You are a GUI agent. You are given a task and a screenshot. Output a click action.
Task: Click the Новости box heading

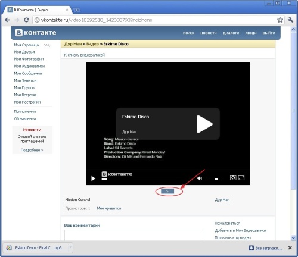32,130
